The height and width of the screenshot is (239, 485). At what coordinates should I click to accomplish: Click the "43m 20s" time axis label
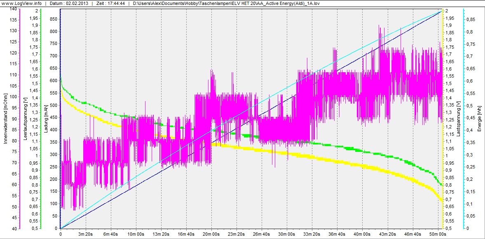point(388,234)
